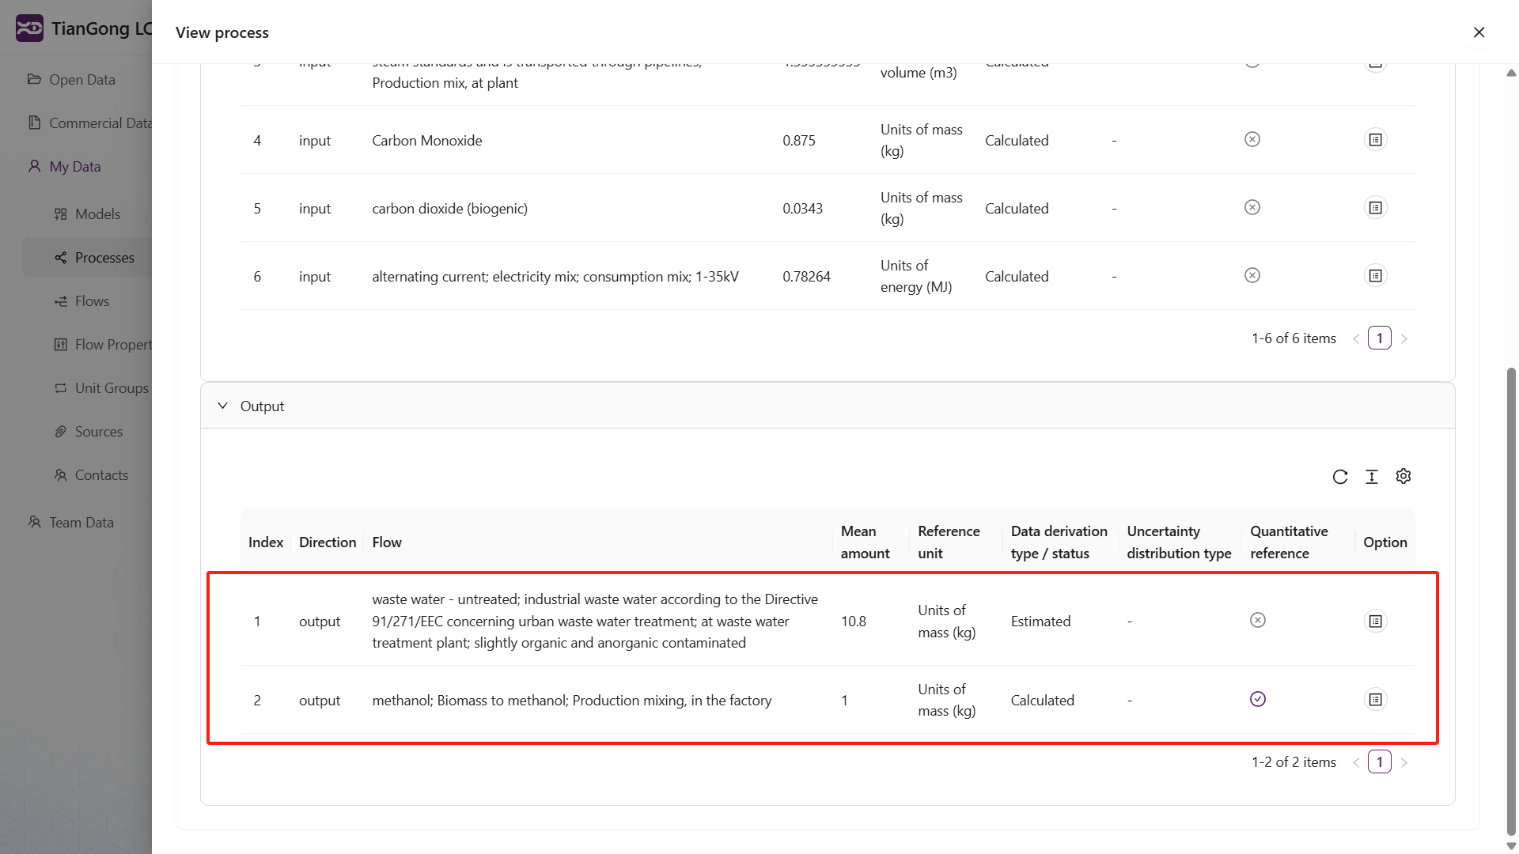Select page 1 of Output pagination
This screenshot has height=854, width=1519.
[x=1379, y=762]
